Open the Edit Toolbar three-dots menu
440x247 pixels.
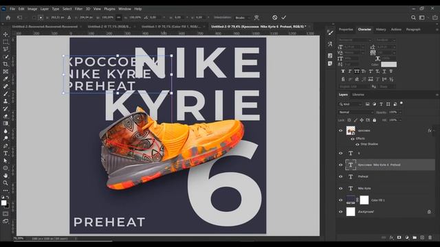pos(5,191)
